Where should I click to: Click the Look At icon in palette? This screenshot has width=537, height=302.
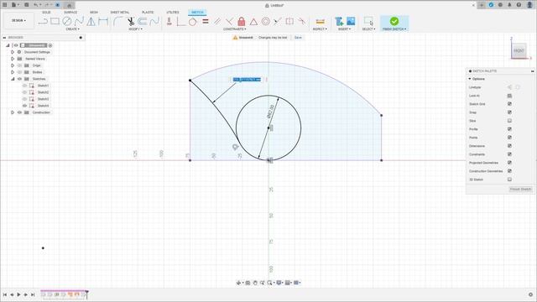tap(509, 96)
